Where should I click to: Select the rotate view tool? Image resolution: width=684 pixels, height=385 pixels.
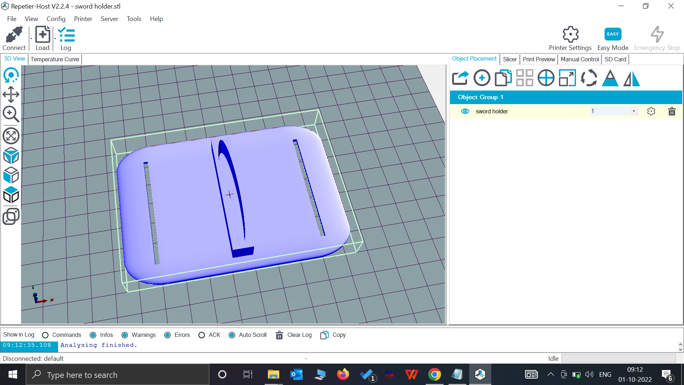11,75
